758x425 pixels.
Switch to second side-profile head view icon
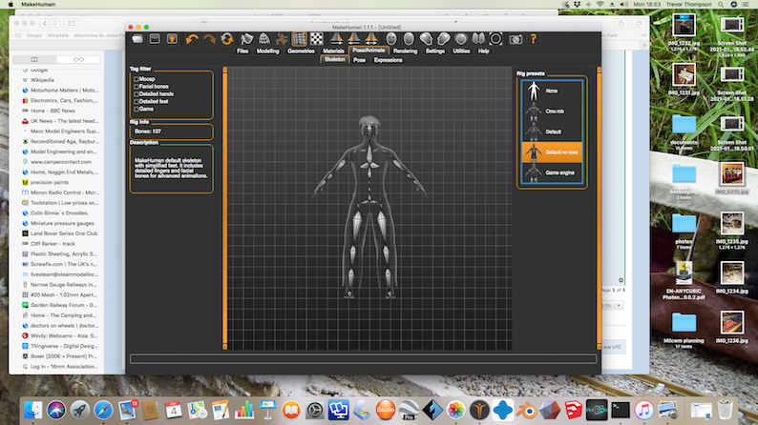[x=443, y=39]
